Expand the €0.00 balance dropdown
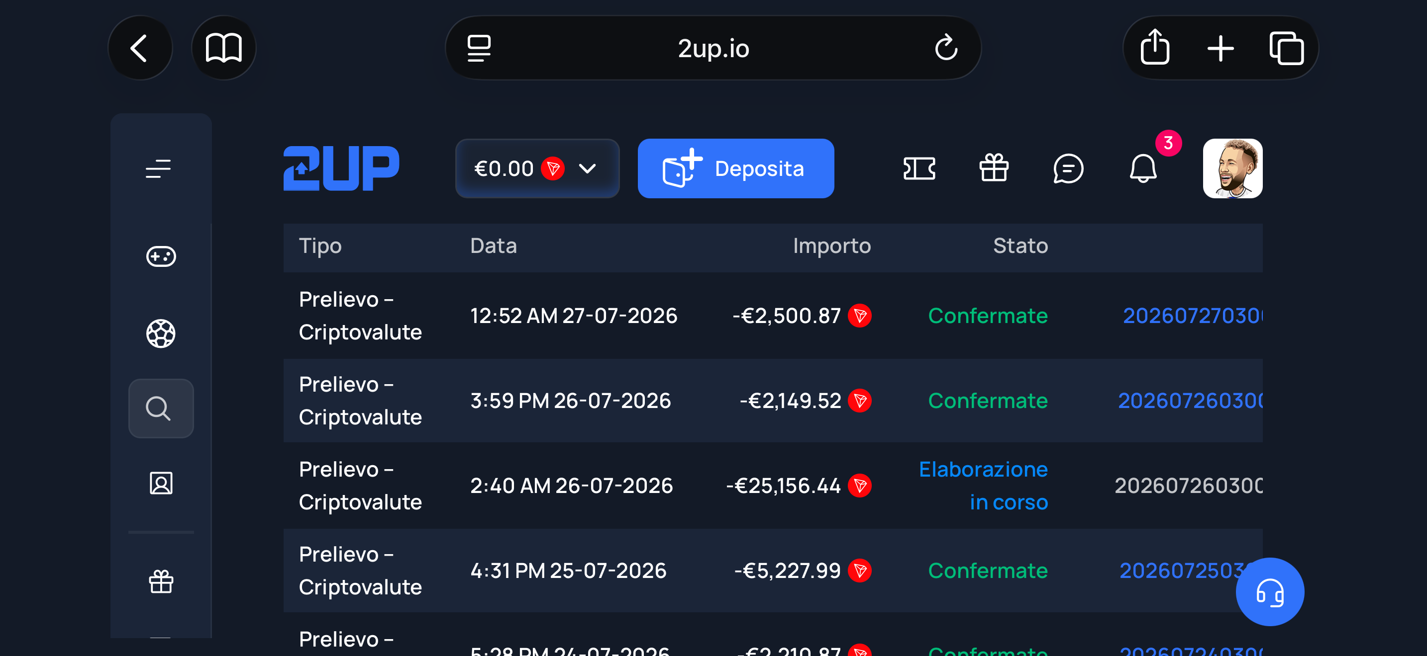This screenshot has height=656, width=1427. [537, 168]
